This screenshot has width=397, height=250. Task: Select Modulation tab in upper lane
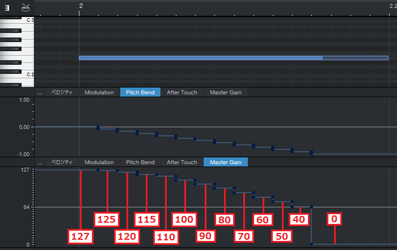coord(99,92)
